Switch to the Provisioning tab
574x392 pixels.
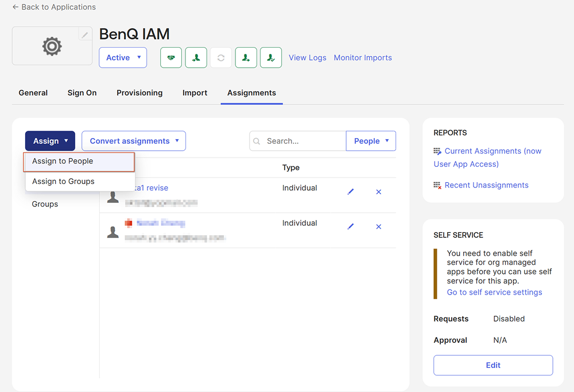(139, 93)
